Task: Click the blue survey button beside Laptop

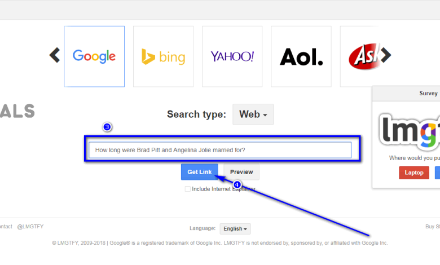Action: point(438,173)
